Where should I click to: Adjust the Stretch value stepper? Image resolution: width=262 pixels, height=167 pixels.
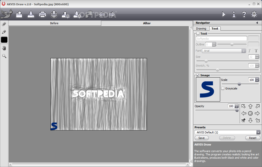click(257, 66)
